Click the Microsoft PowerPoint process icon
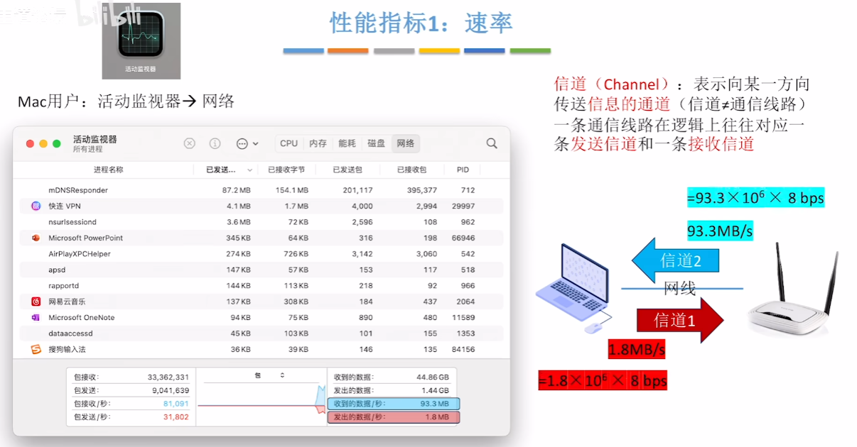The width and height of the screenshot is (857, 447). (x=36, y=238)
